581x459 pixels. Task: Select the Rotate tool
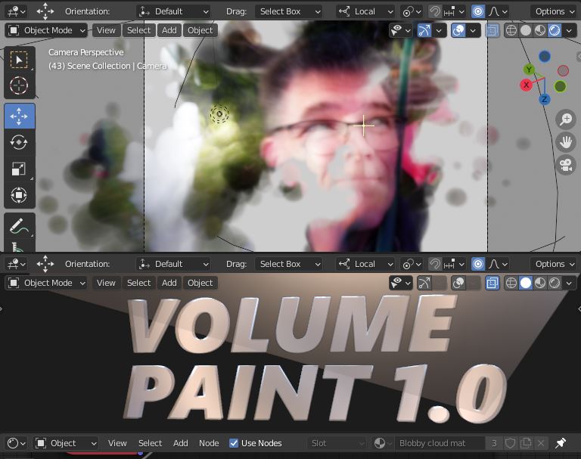pyautogui.click(x=19, y=142)
